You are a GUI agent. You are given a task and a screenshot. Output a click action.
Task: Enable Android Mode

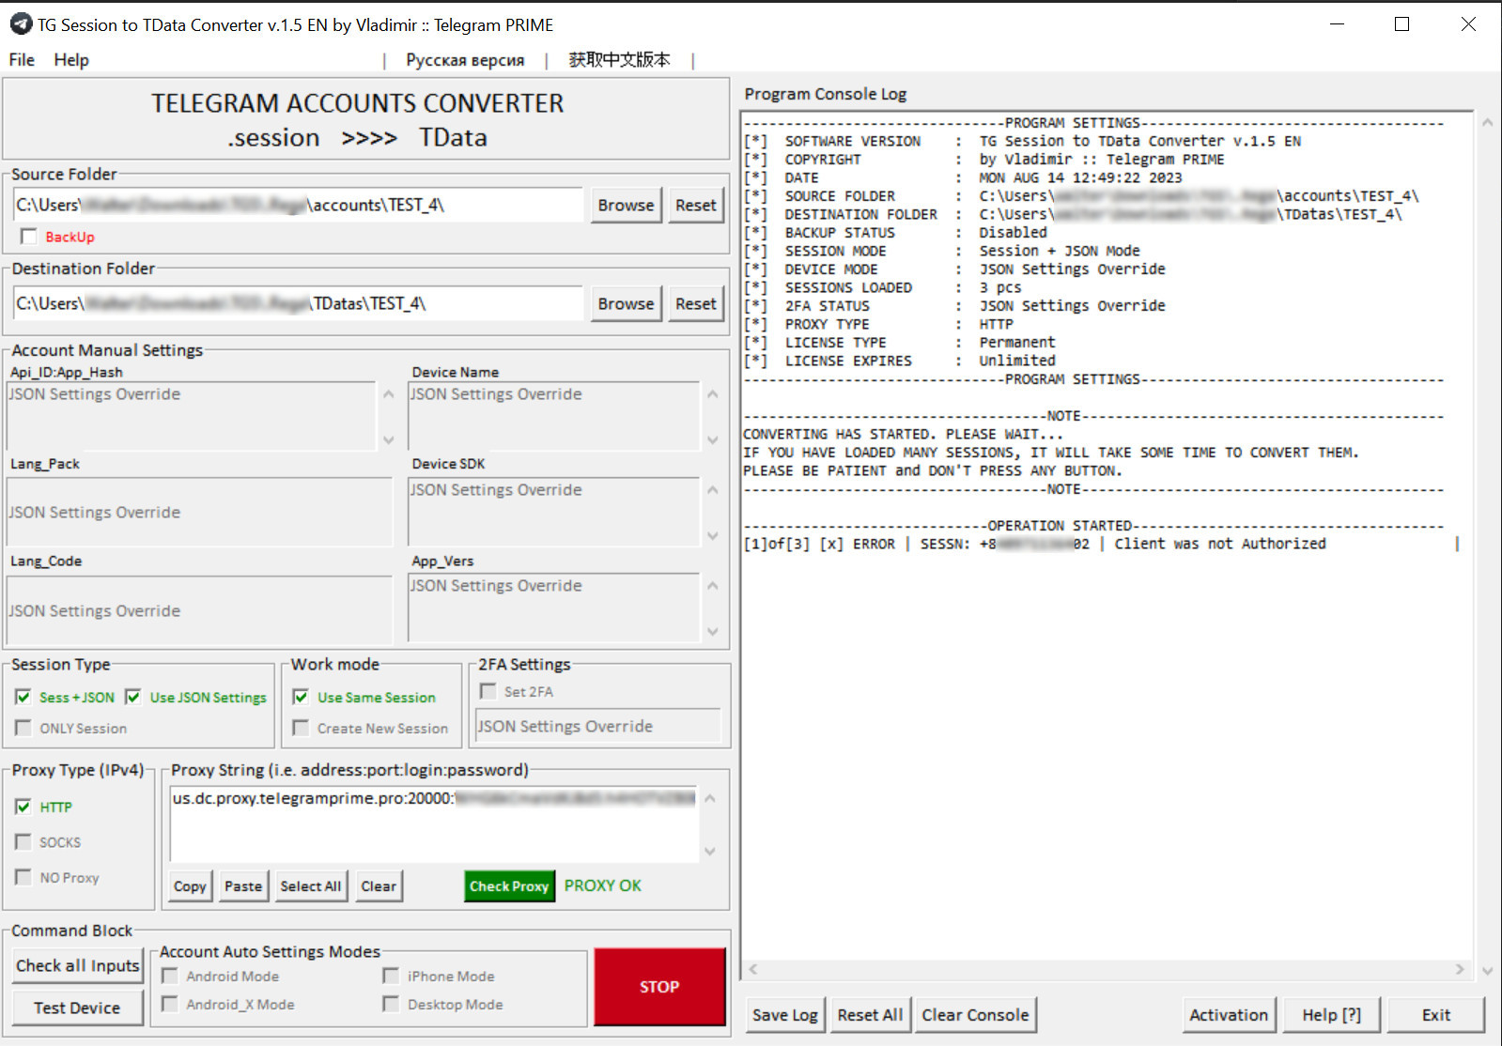coord(170,977)
